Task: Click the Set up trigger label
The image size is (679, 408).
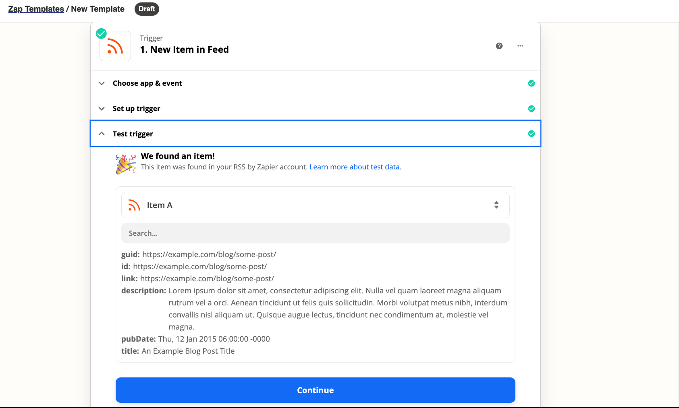Action: point(137,109)
